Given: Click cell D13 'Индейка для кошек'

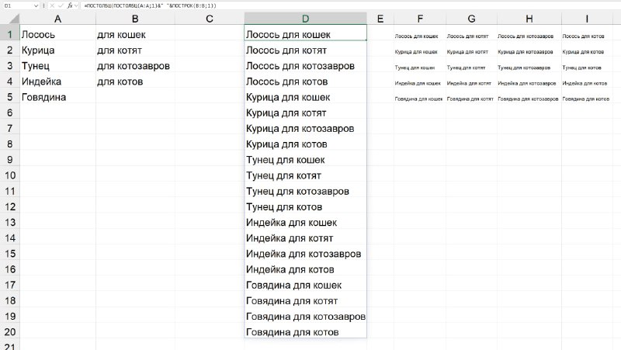Looking at the screenshot, I should pos(305,222).
